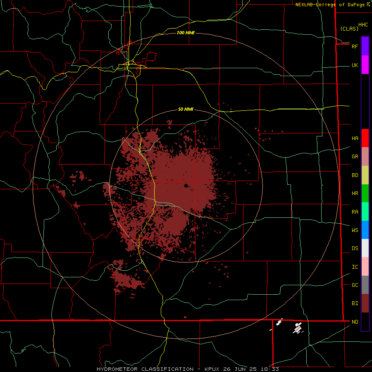Click the red HA legend color swatch
The width and height of the screenshot is (372, 372).
tap(365, 138)
